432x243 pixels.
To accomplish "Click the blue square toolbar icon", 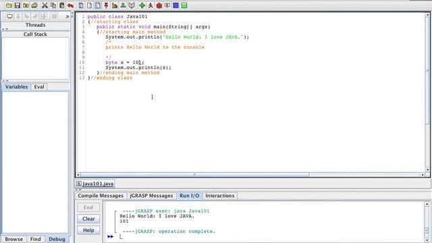I will tap(175, 5).
